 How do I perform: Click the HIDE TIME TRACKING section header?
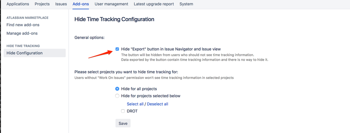pyautogui.click(x=23, y=46)
